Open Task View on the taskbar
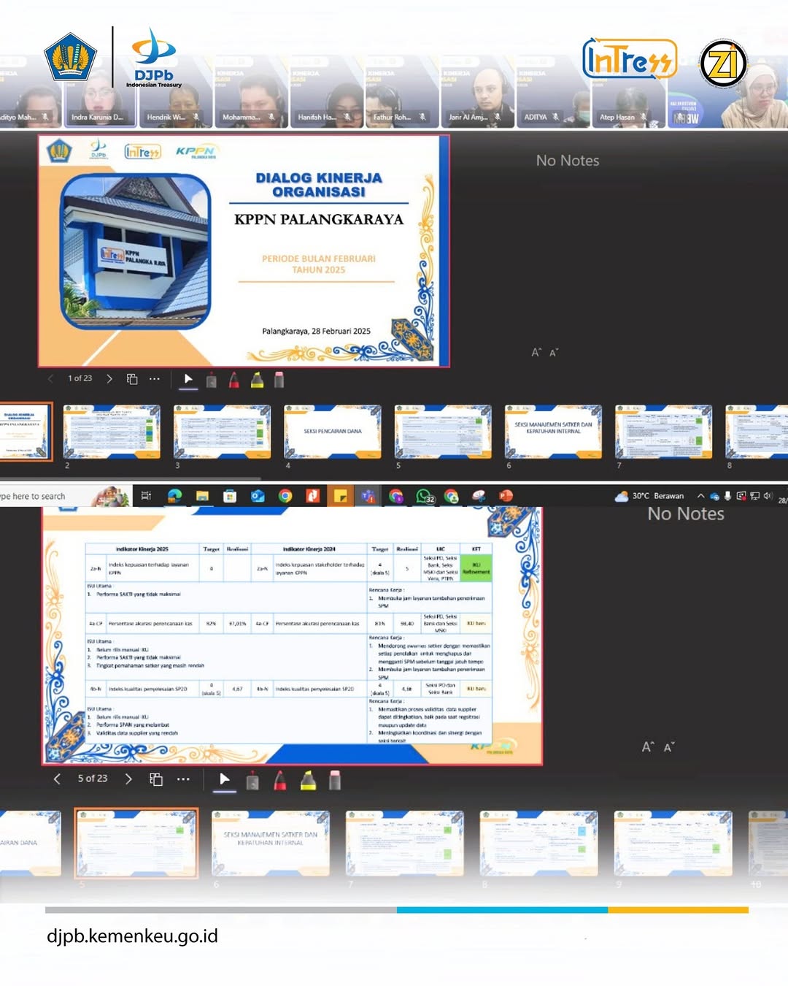The height and width of the screenshot is (986, 788). point(146,496)
